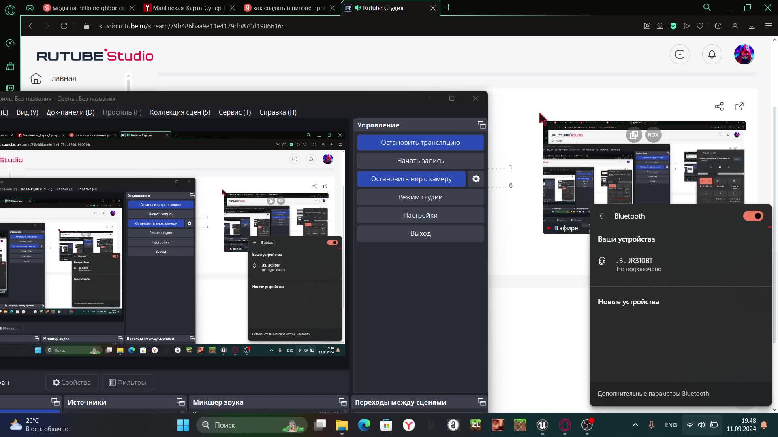Switch to как создать в питоне tab
The width and height of the screenshot is (778, 437).
[x=290, y=8]
